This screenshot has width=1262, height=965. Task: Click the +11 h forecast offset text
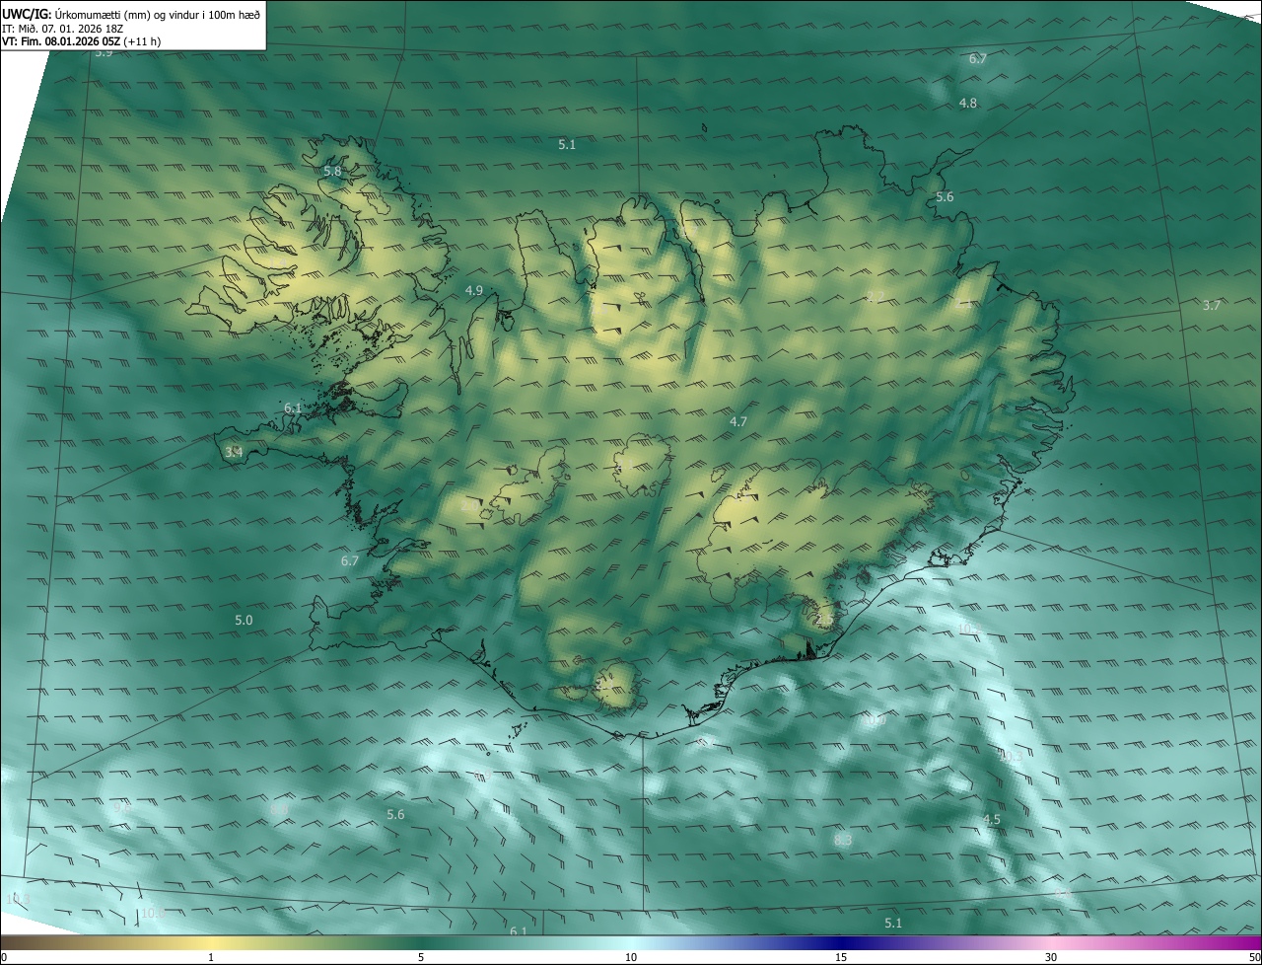coord(144,41)
